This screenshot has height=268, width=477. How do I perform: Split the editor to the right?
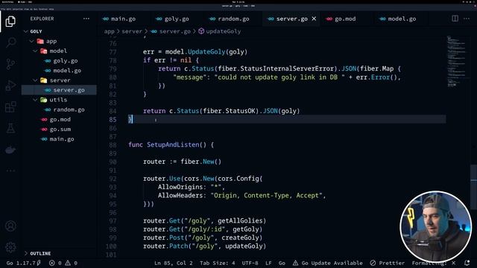pos(455,19)
